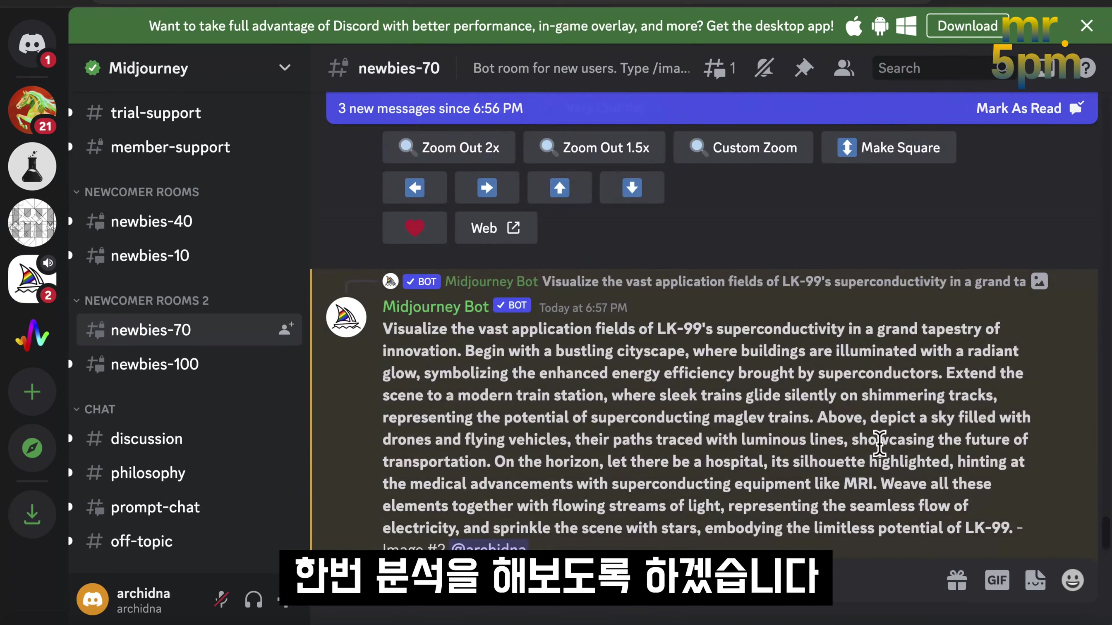Click Mark As Read
The image size is (1112, 625).
(x=1030, y=108)
